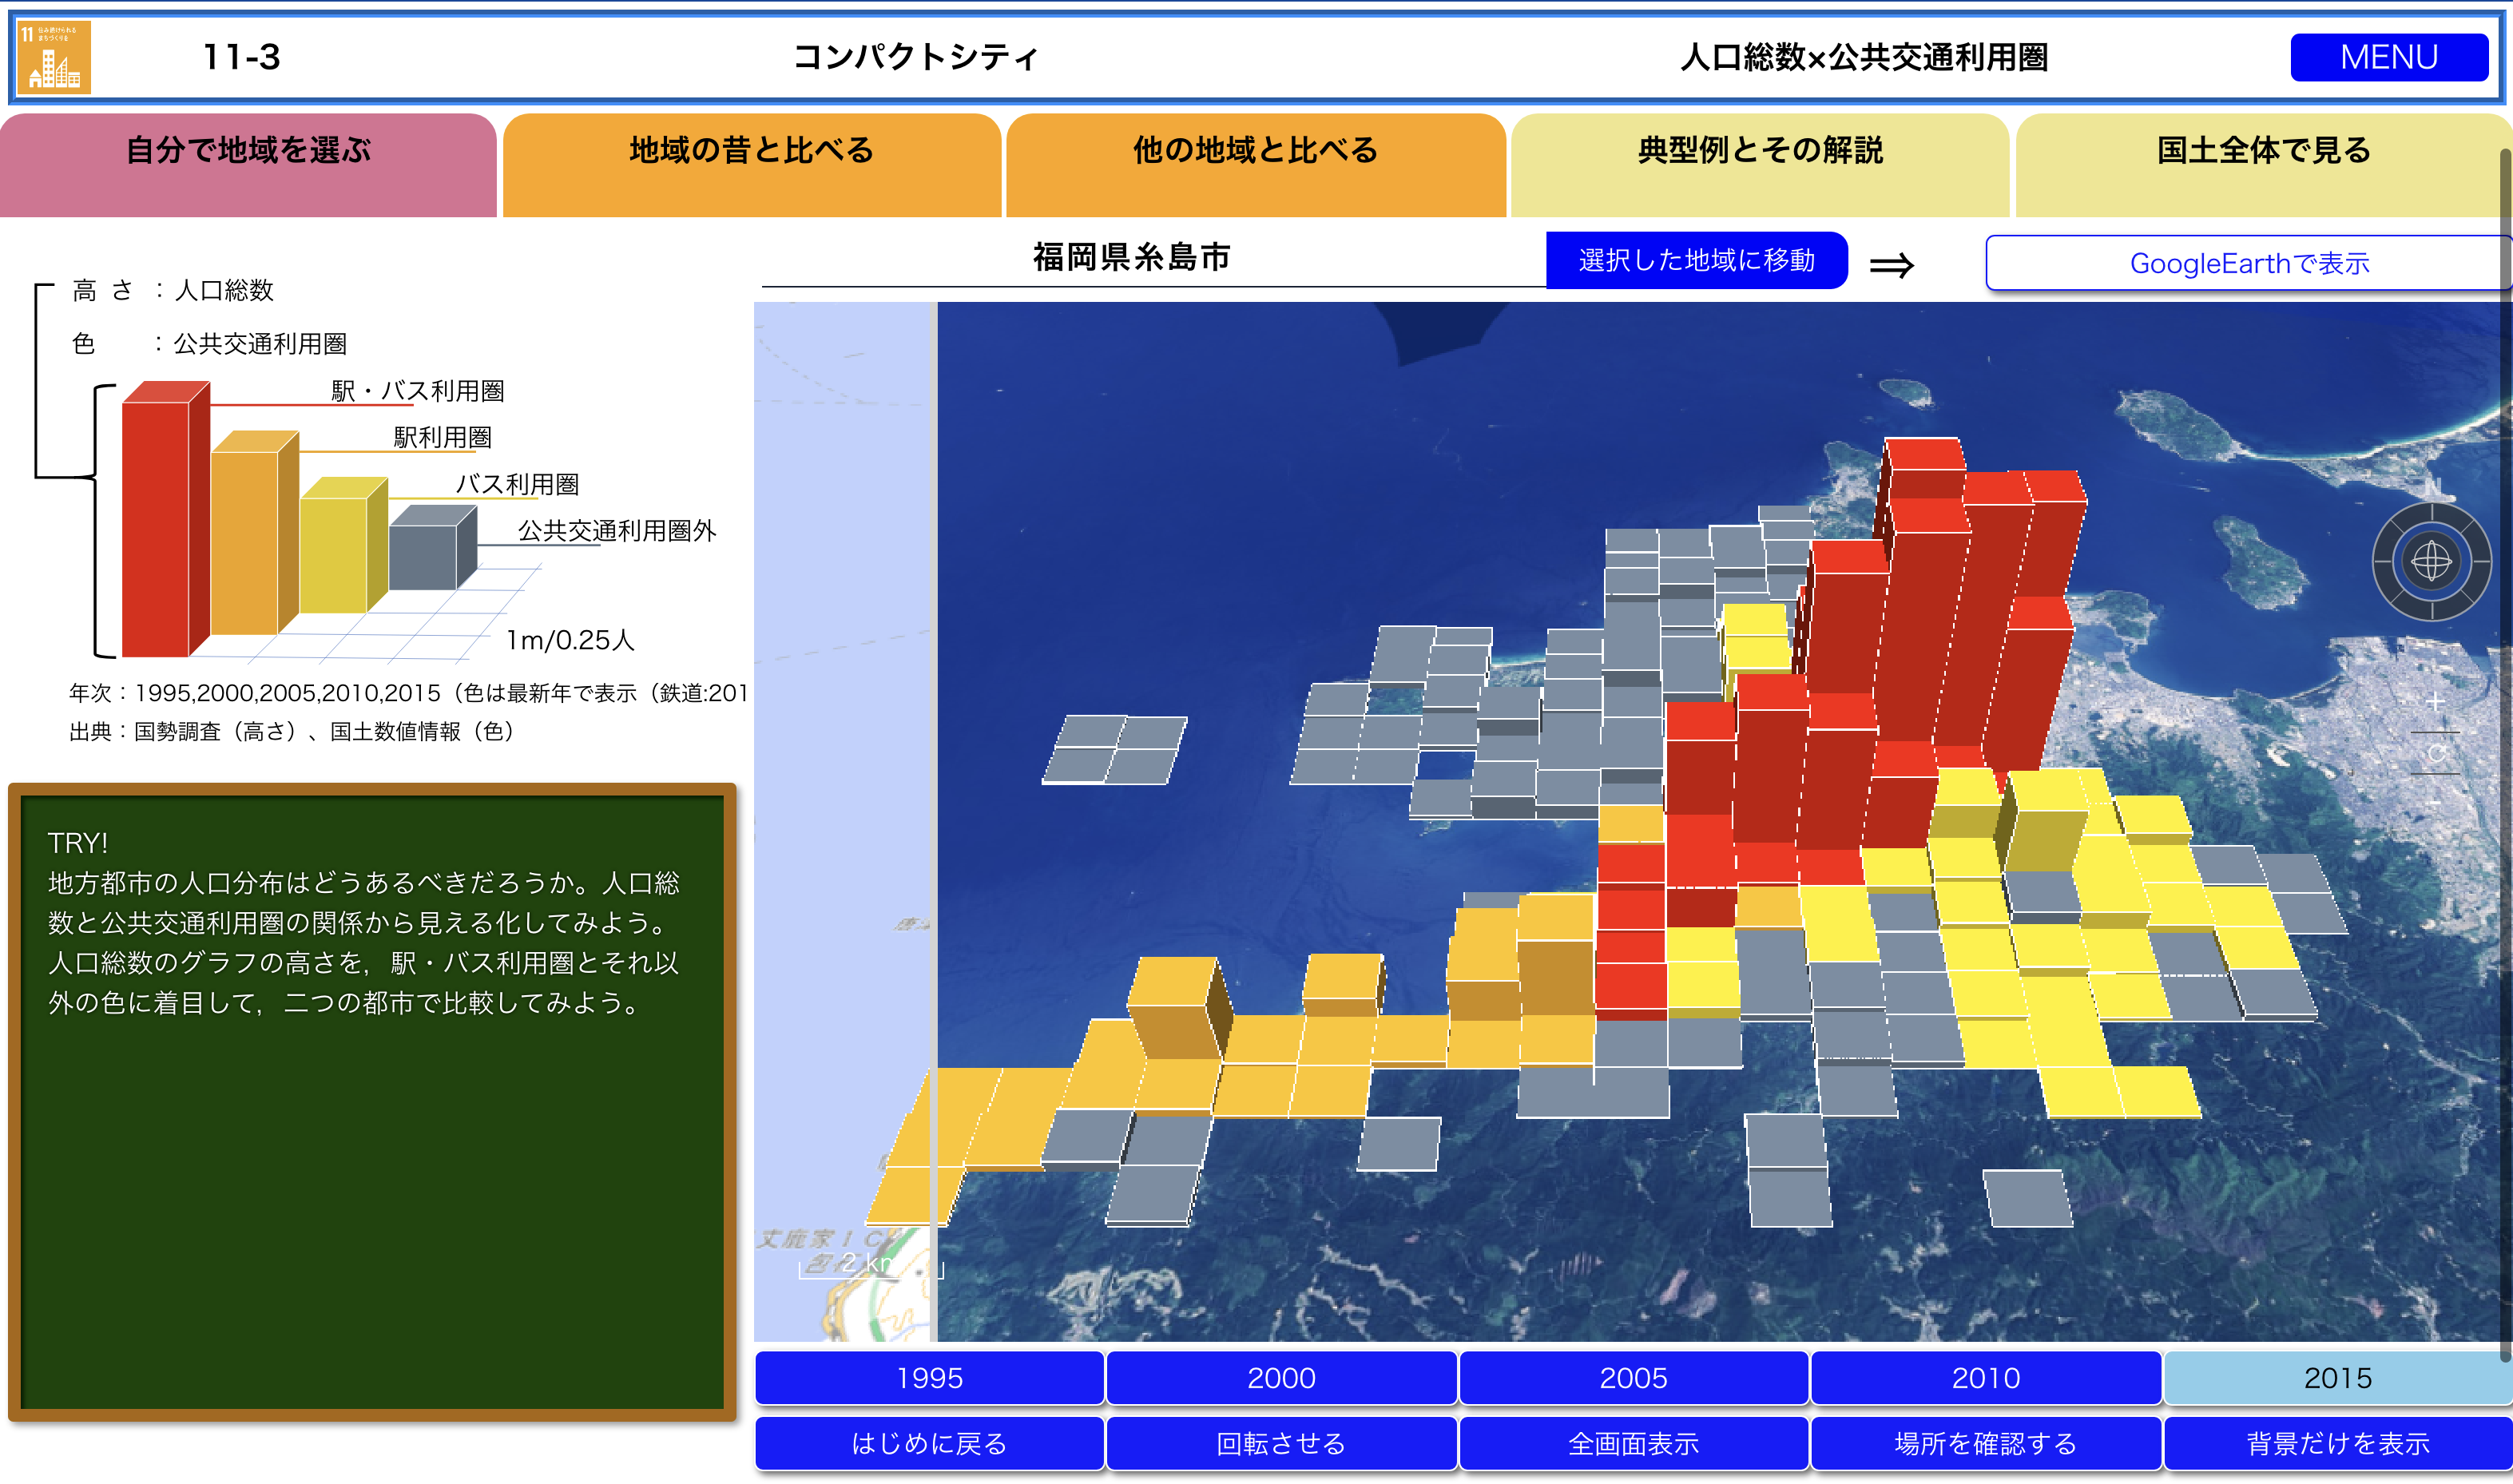Open the MENU button
This screenshot has height=1484, width=2513.
pyautogui.click(x=2388, y=57)
